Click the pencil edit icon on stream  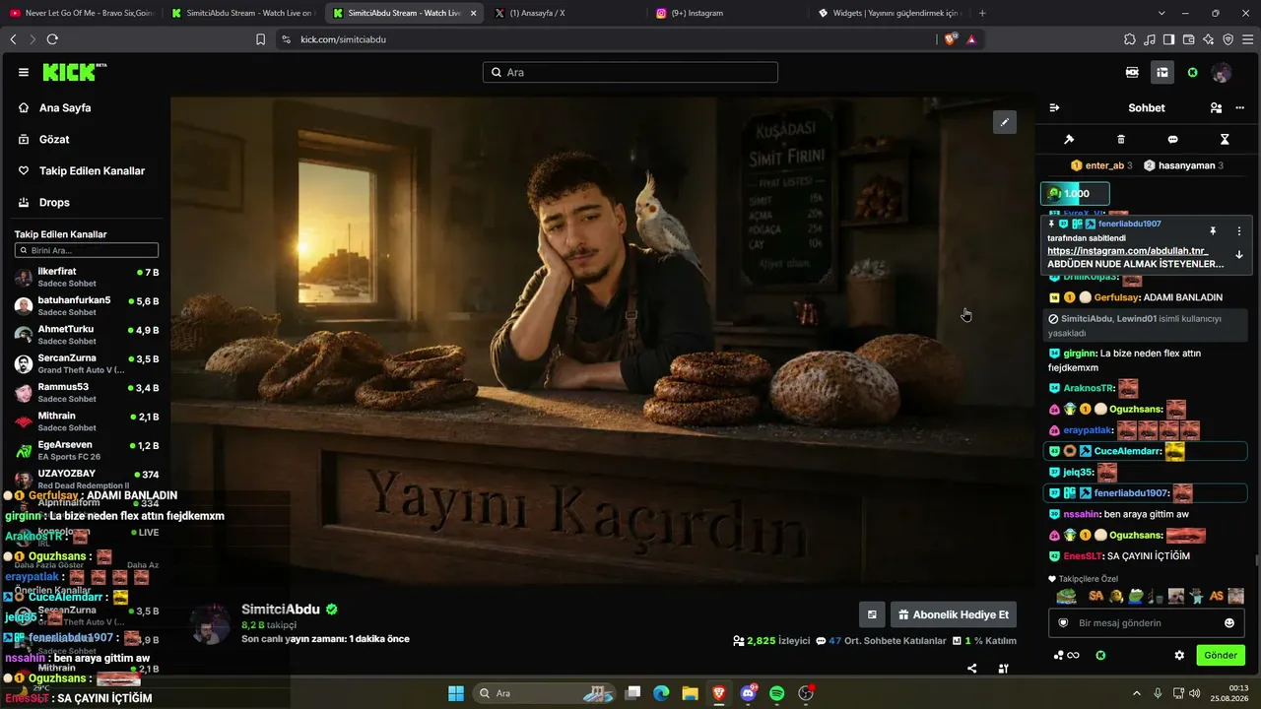tap(1004, 122)
